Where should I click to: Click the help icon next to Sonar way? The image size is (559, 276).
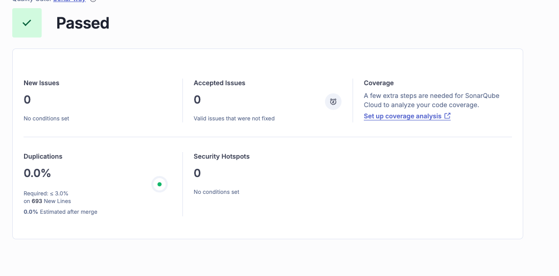pos(93,1)
